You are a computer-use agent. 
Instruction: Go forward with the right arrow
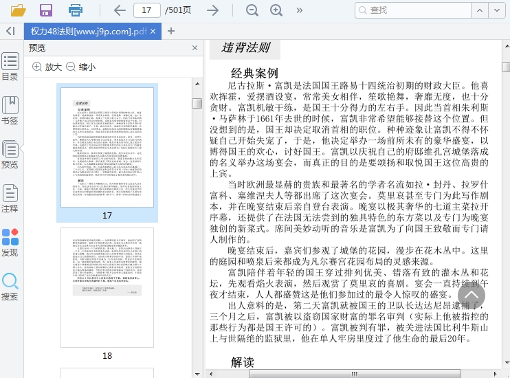click(213, 10)
